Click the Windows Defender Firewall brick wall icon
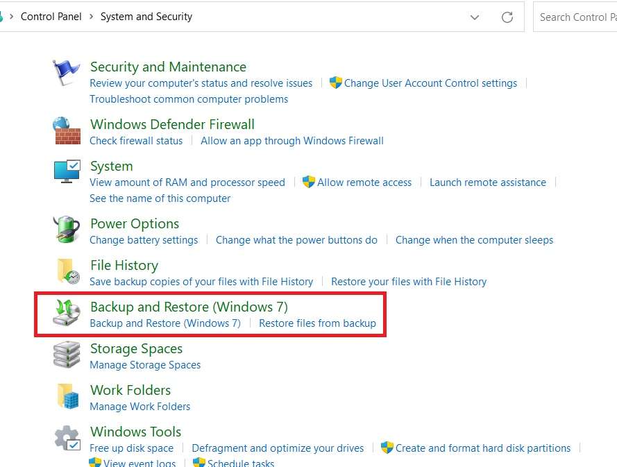The image size is (617, 467). coord(67,130)
